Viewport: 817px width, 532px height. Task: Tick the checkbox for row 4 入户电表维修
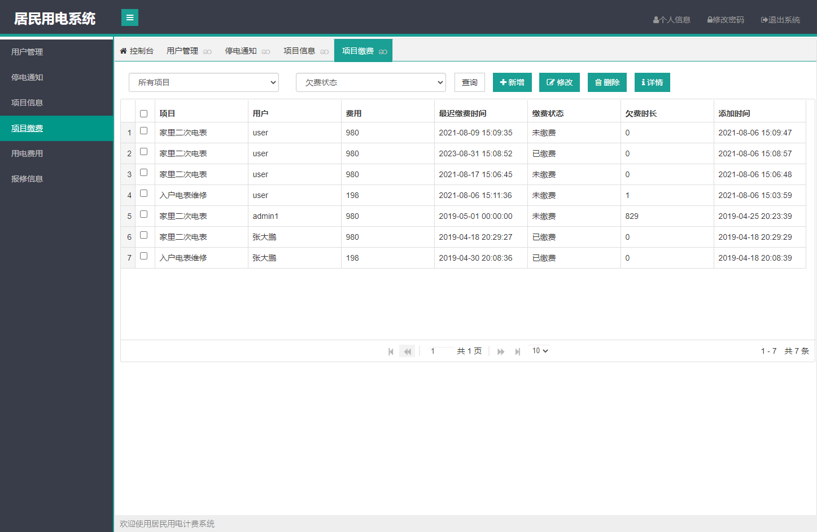coord(143,193)
